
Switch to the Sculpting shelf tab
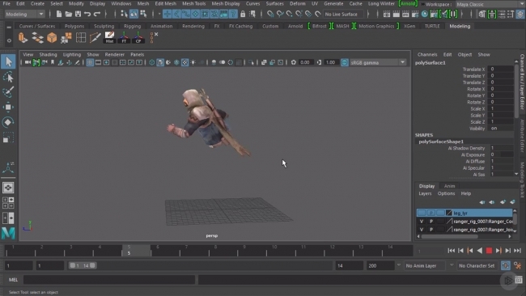[104, 26]
